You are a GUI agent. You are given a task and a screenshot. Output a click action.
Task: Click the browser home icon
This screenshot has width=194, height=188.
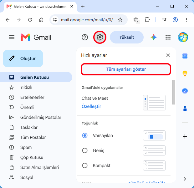tap(41, 20)
